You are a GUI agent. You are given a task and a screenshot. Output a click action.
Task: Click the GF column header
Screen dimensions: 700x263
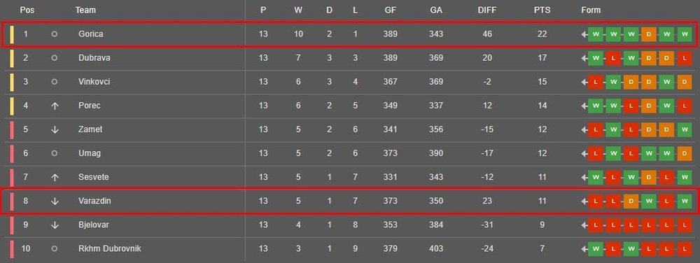click(x=390, y=10)
